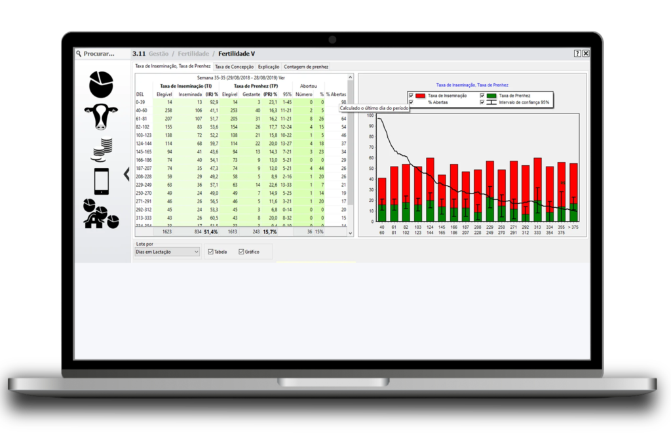Click the cow head icon
Viewport: 671px width, 436px height.
click(101, 117)
